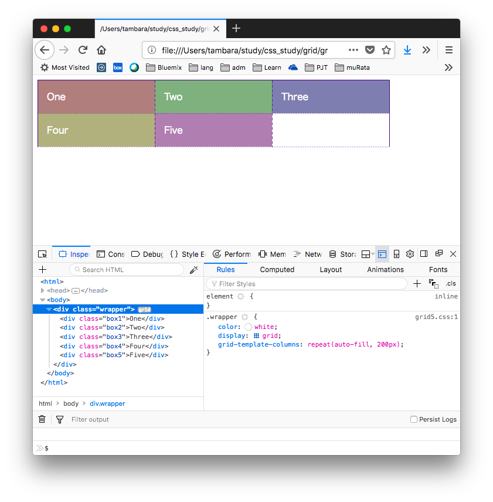The height and width of the screenshot is (502, 493).
Task: Open the browser home page
Action: pos(101,50)
